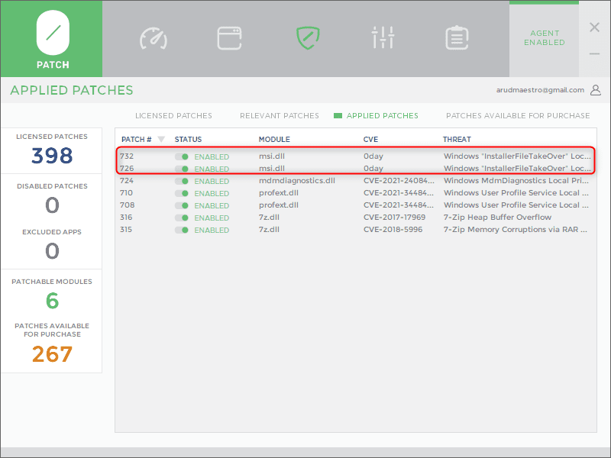
Task: Close the 0patch console window
Action: 594,27
